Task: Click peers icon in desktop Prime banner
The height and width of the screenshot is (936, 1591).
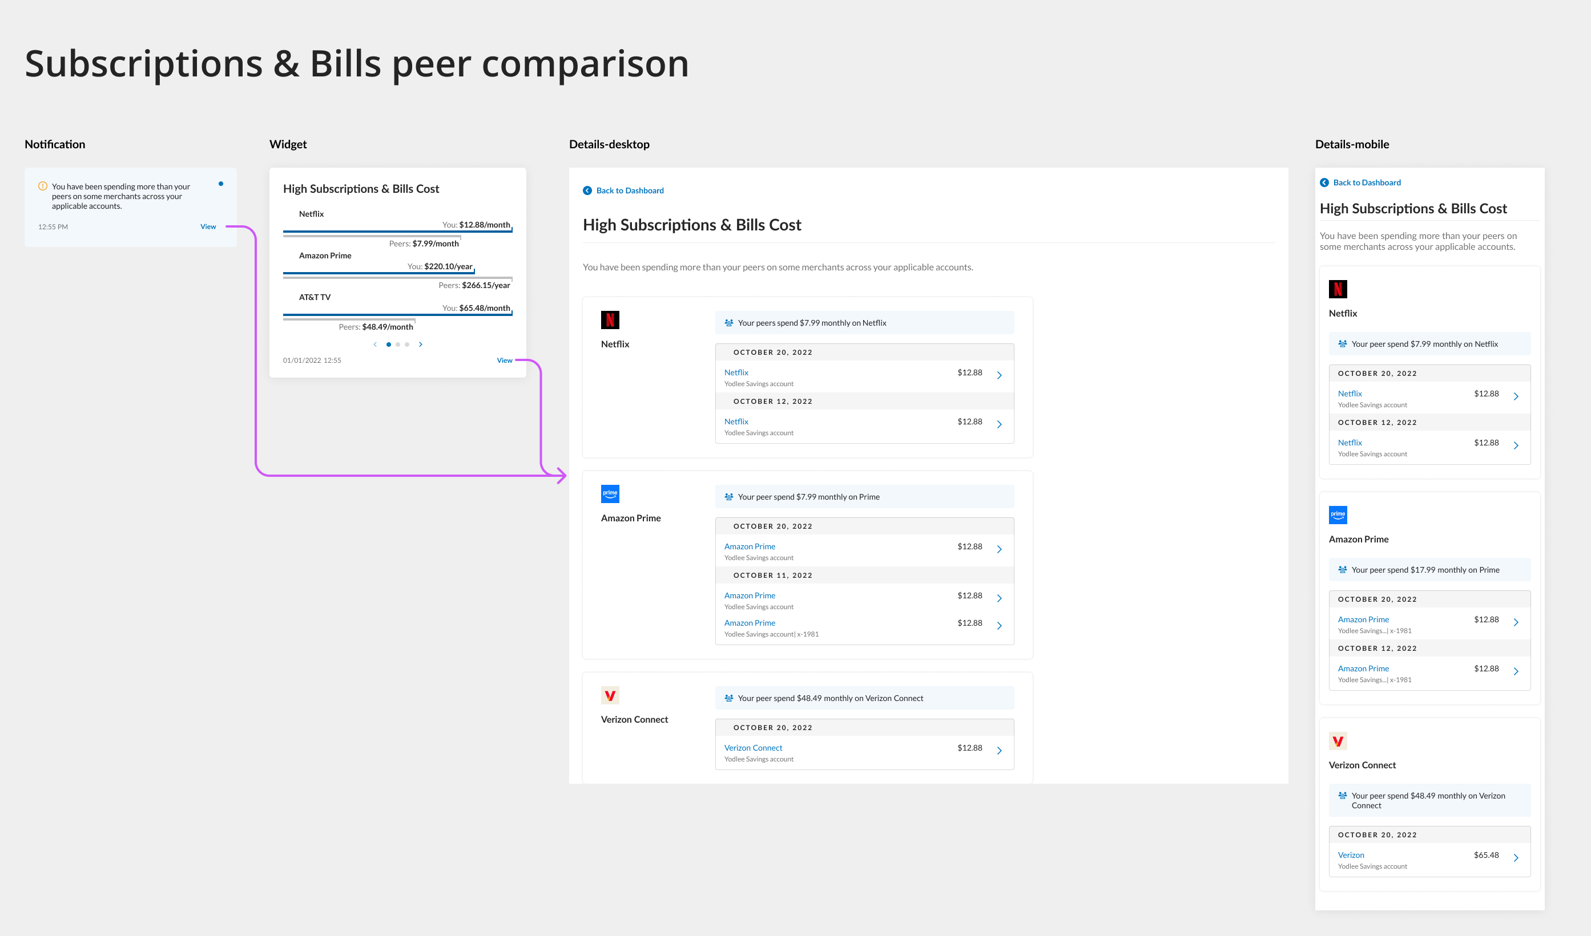Action: click(x=728, y=497)
